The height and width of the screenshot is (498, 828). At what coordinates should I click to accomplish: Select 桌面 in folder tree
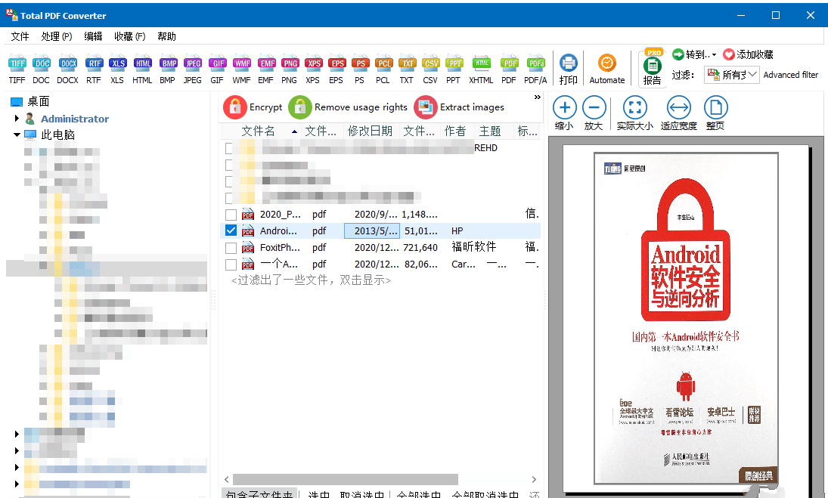pyautogui.click(x=39, y=101)
